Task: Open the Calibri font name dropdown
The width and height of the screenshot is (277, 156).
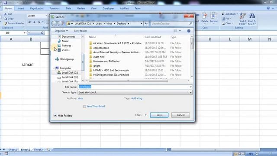Action: [46, 16]
